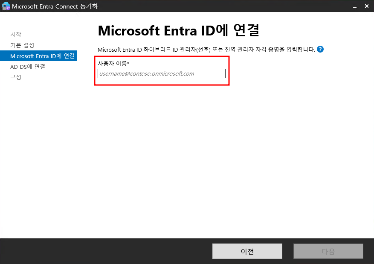Click the 다음 button

point(328,251)
